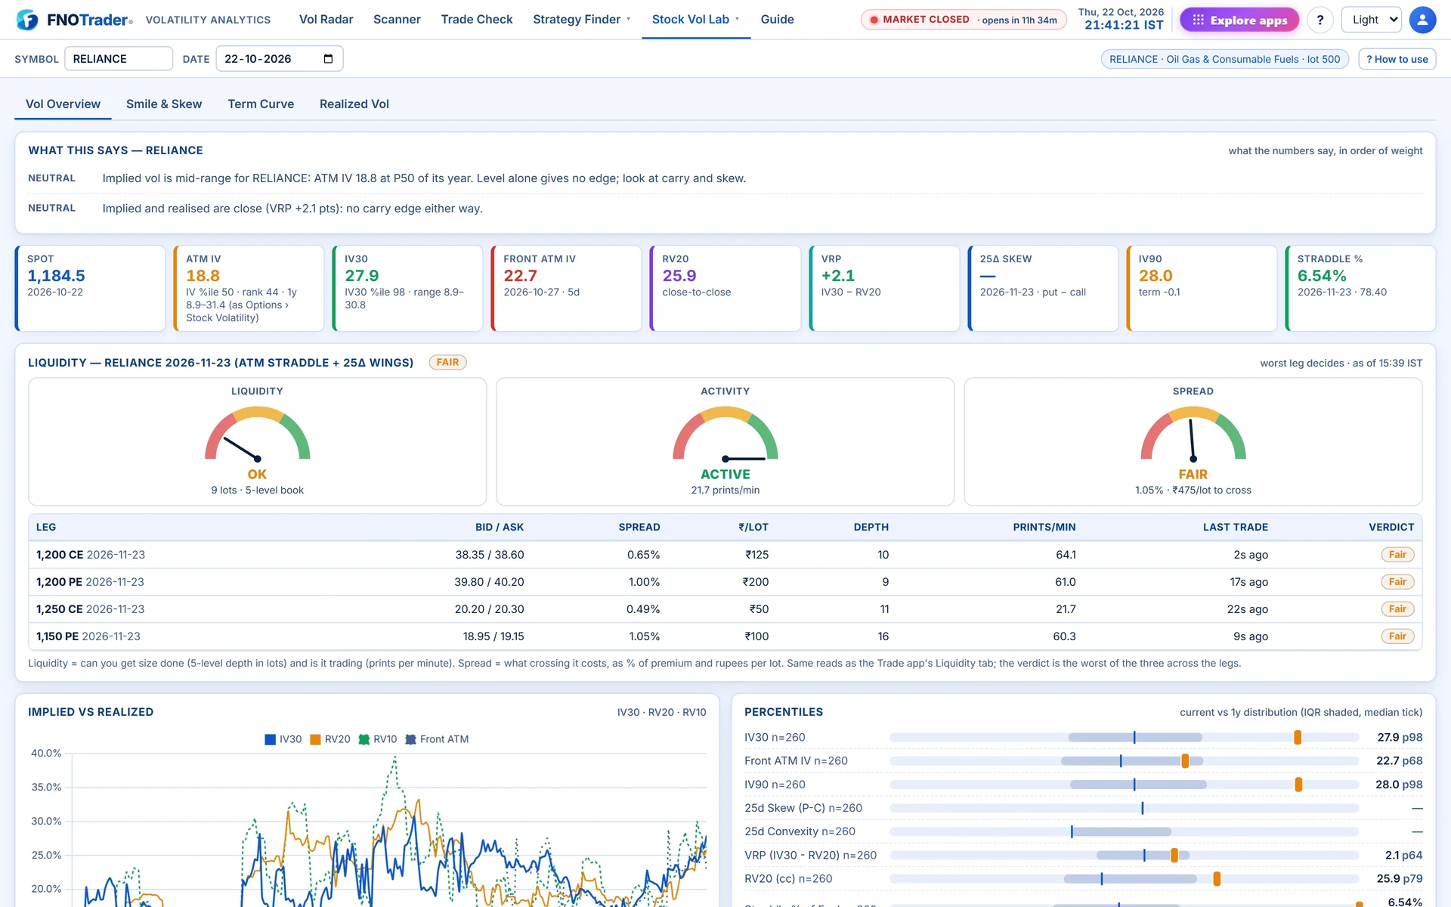Click the Market Closed status badge
Screen dimensions: 1451x907
pos(963,20)
